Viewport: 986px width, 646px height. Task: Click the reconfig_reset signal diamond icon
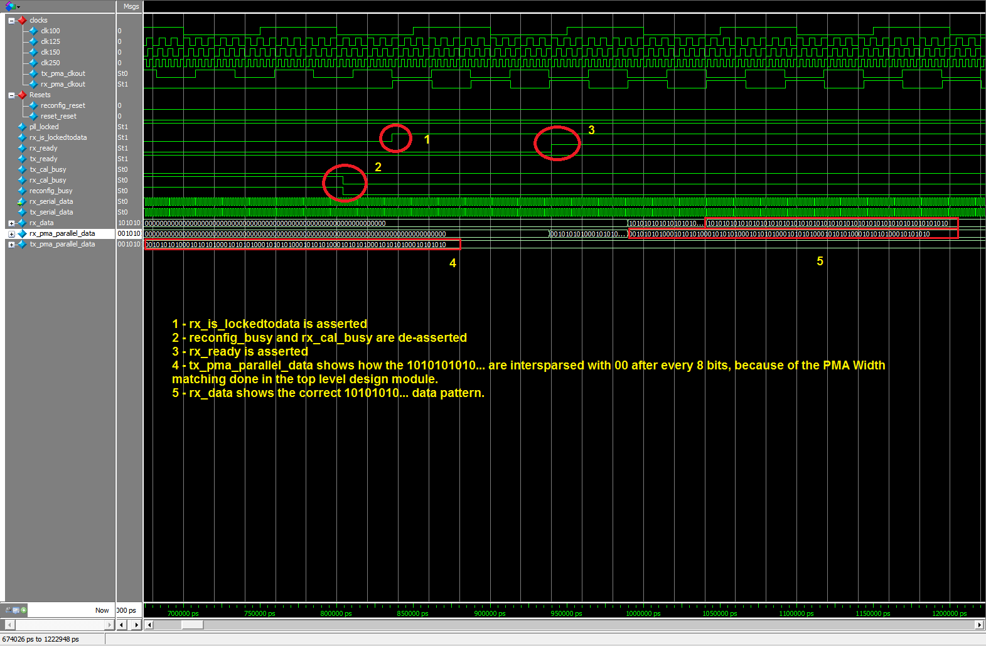[x=34, y=105]
